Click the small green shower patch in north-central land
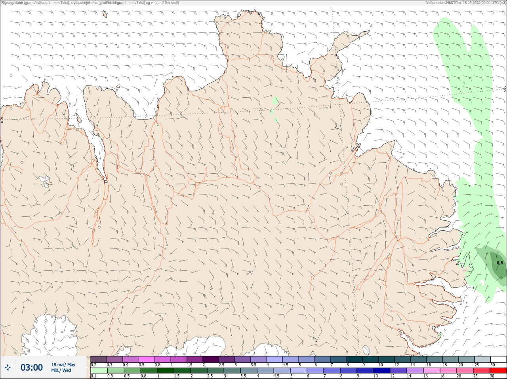The width and height of the screenshot is (507, 379). click(274, 101)
